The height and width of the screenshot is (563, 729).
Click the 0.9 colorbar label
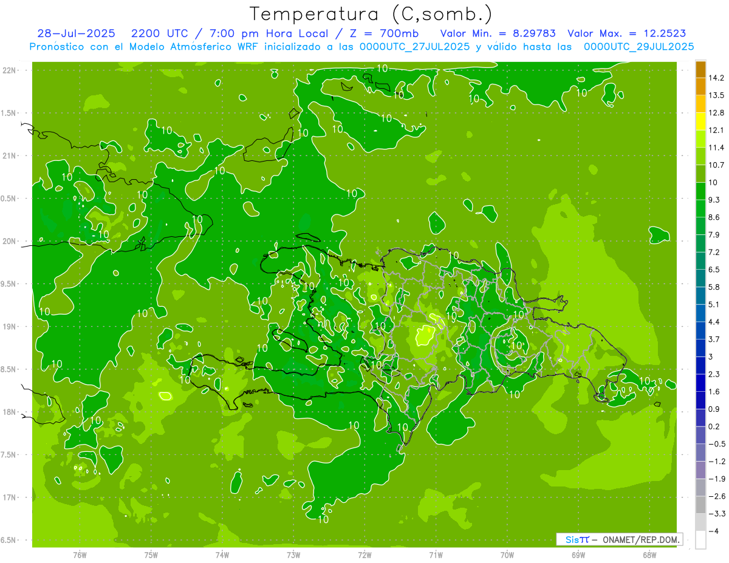click(714, 409)
